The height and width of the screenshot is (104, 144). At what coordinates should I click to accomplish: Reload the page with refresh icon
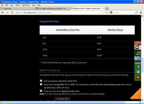click(107, 12)
